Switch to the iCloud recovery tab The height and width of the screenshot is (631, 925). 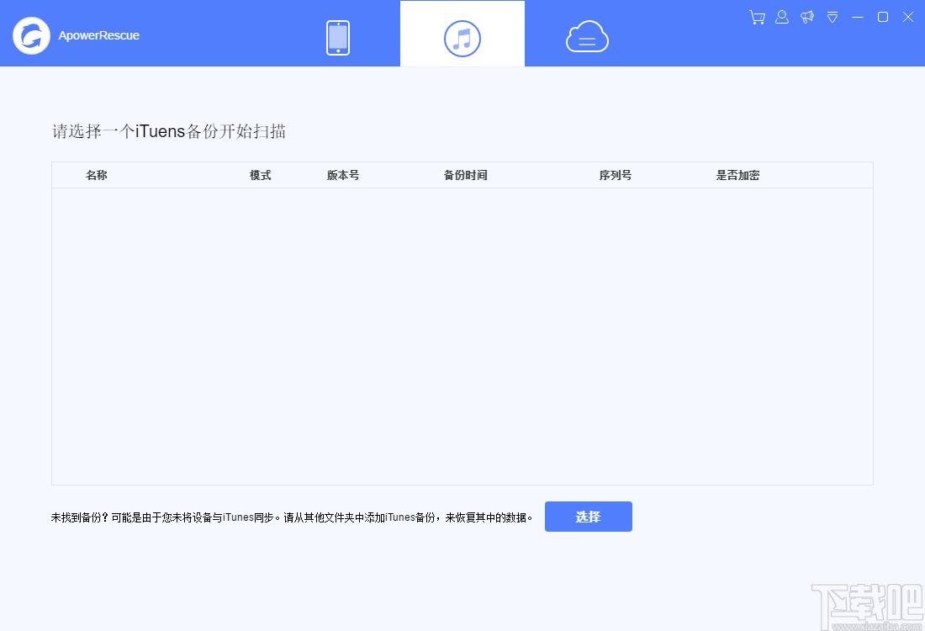[x=587, y=36]
